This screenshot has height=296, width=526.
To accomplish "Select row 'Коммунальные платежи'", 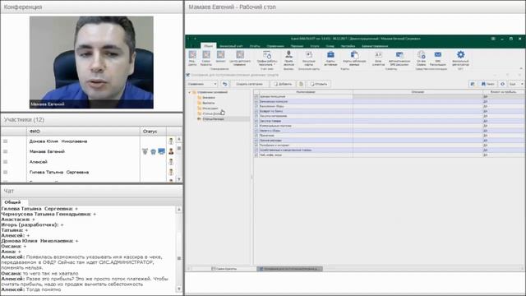I will [x=389, y=126].
